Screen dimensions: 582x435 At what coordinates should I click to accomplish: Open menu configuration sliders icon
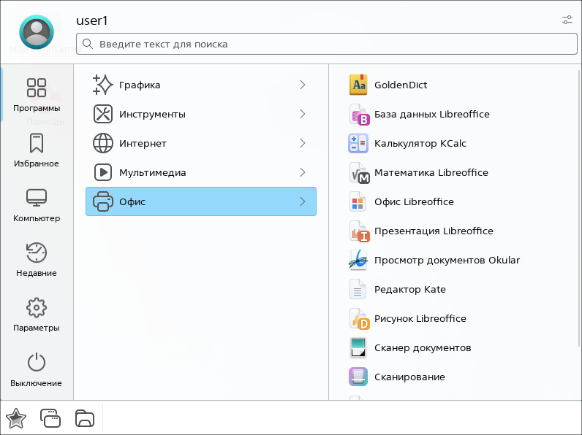(567, 20)
